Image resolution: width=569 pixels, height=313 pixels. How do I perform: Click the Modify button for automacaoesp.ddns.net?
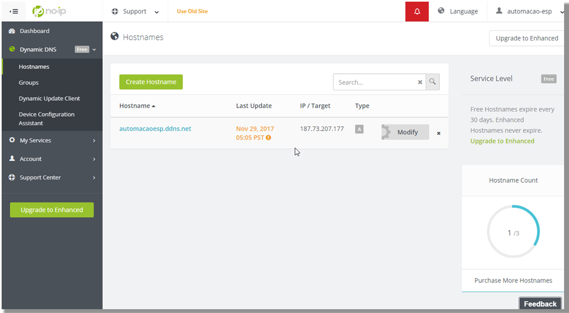[x=405, y=132]
